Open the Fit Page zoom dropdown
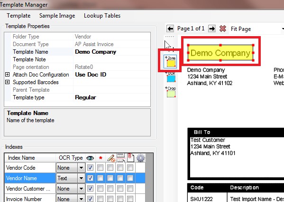 tap(257, 29)
